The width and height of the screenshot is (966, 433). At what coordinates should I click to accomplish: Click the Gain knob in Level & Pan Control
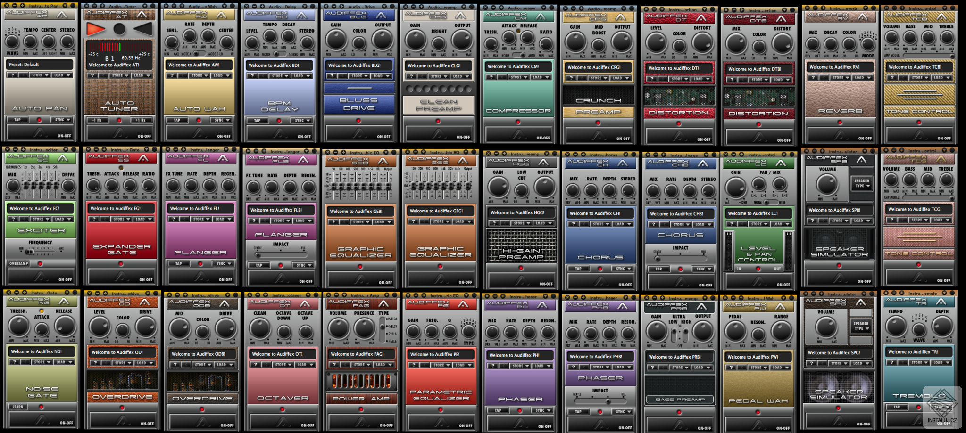pos(736,187)
